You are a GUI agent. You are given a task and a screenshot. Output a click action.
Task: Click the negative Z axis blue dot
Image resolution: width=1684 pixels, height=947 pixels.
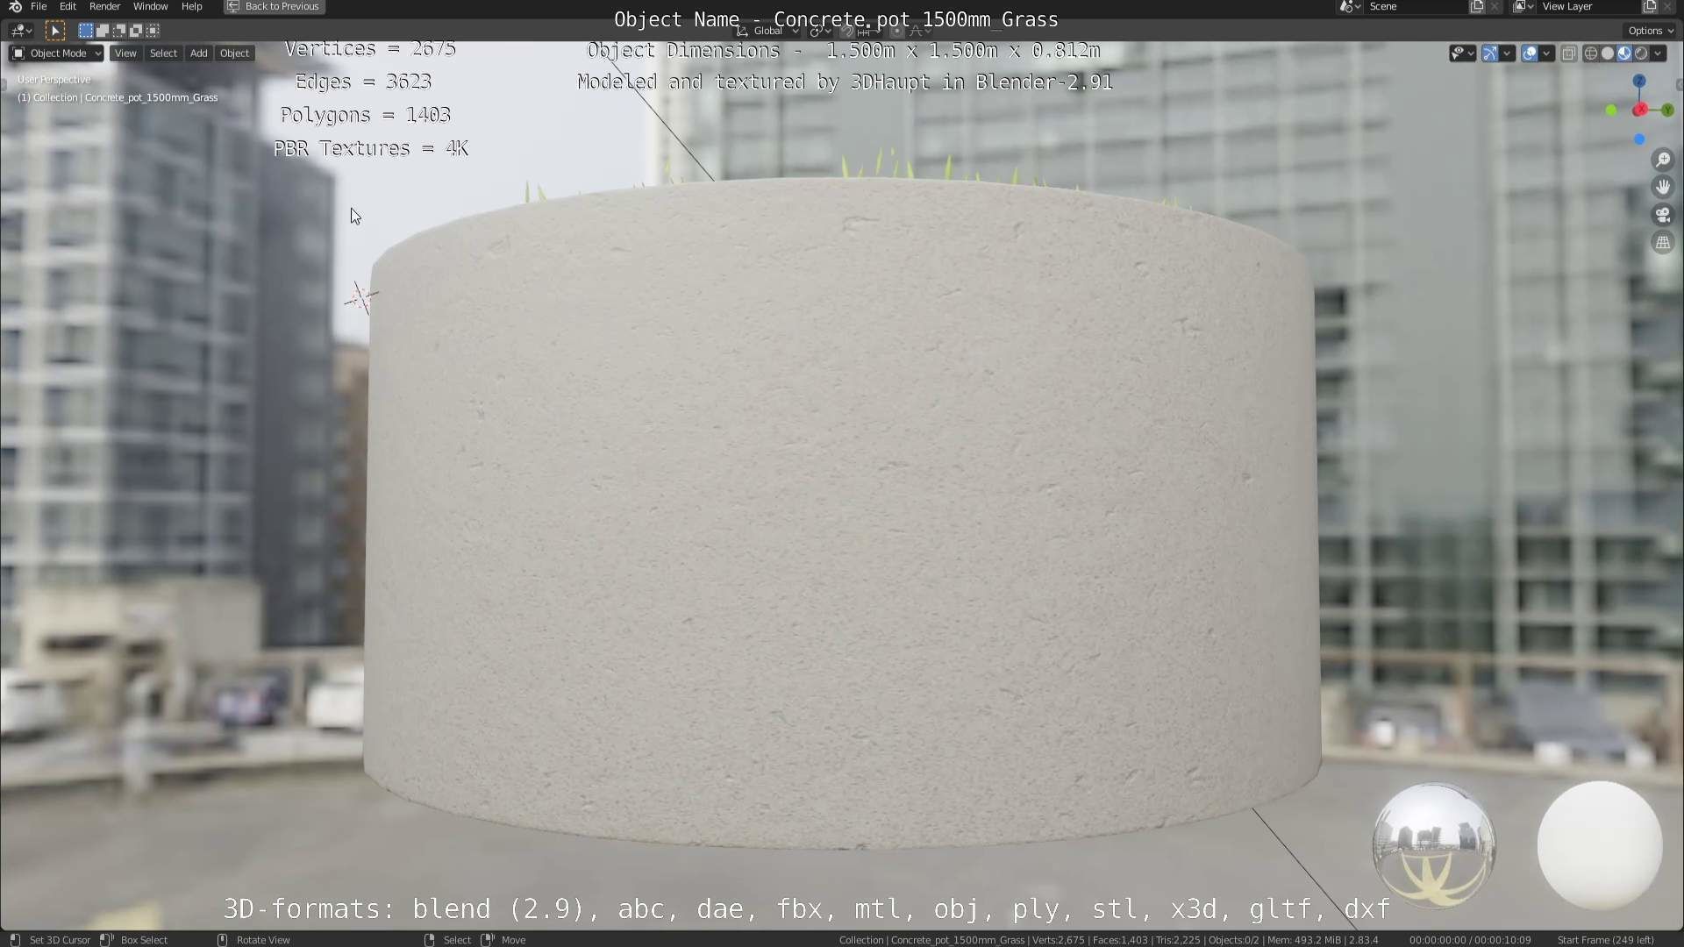(1639, 139)
